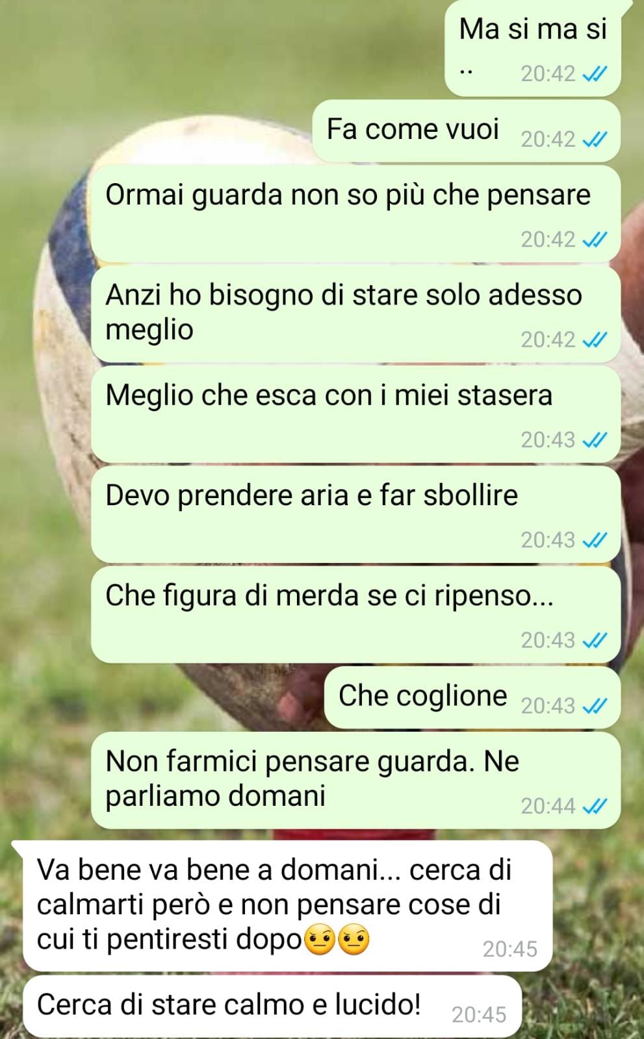This screenshot has width=644, height=1039.
Task: Select 'Anzi ho bisogno di stare solo' message
Action: click(356, 314)
